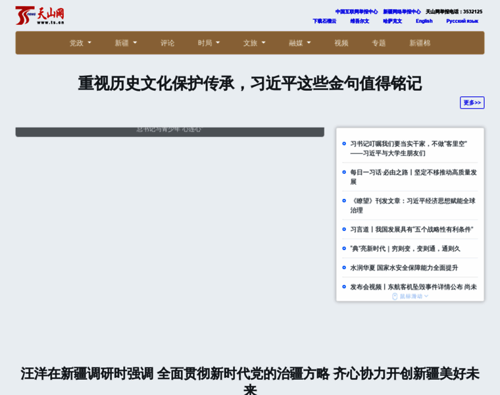The width and height of the screenshot is (500, 395).
Task: Open the 时局 dropdown menu
Action: tap(209, 43)
